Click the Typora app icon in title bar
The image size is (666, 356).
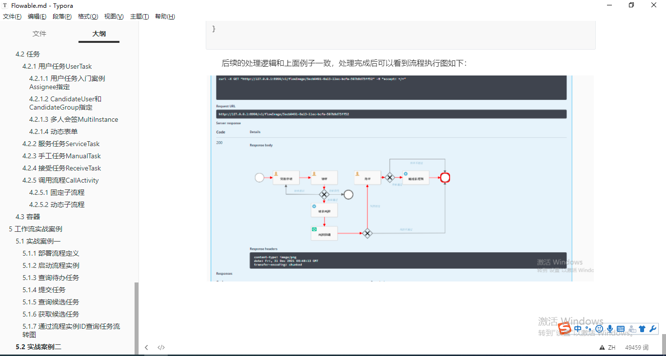(x=5, y=5)
